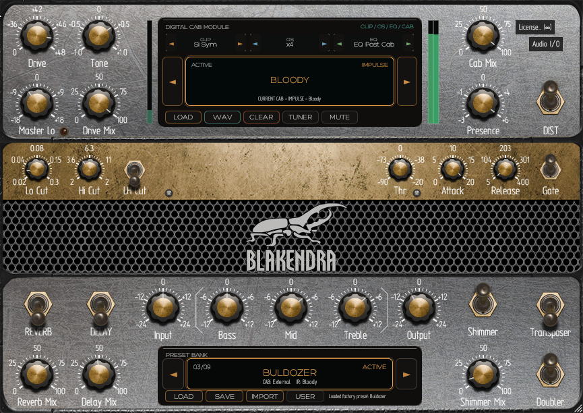Click the resize grip in window corner
The width and height of the screenshot is (583, 413).
(x=578, y=408)
